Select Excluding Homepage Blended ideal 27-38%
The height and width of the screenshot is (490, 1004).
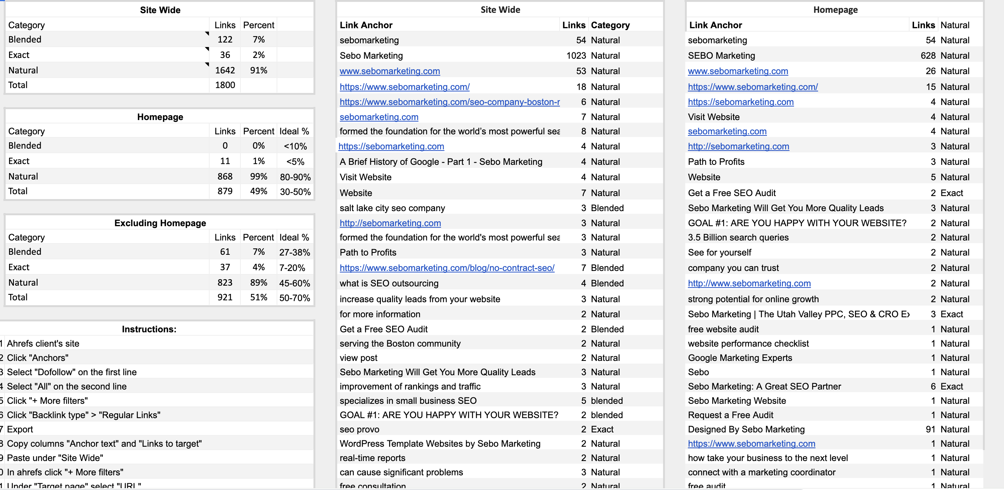(295, 252)
